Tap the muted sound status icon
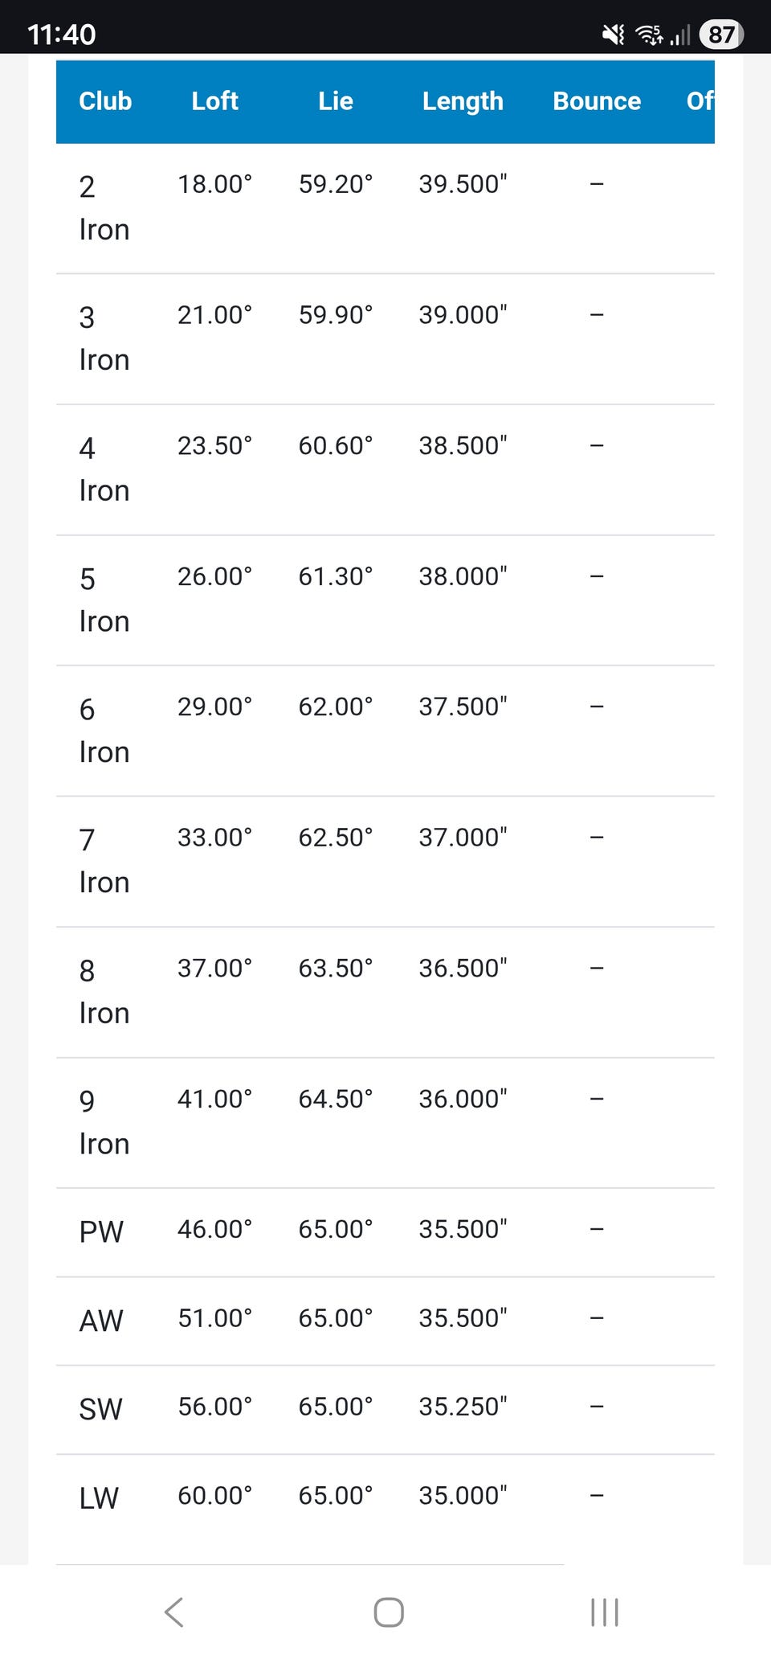 tap(614, 35)
